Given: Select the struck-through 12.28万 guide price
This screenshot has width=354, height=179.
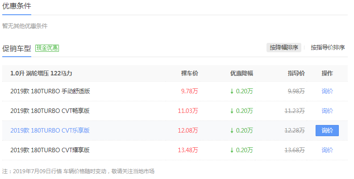Looking at the screenshot, I should coord(295,130).
